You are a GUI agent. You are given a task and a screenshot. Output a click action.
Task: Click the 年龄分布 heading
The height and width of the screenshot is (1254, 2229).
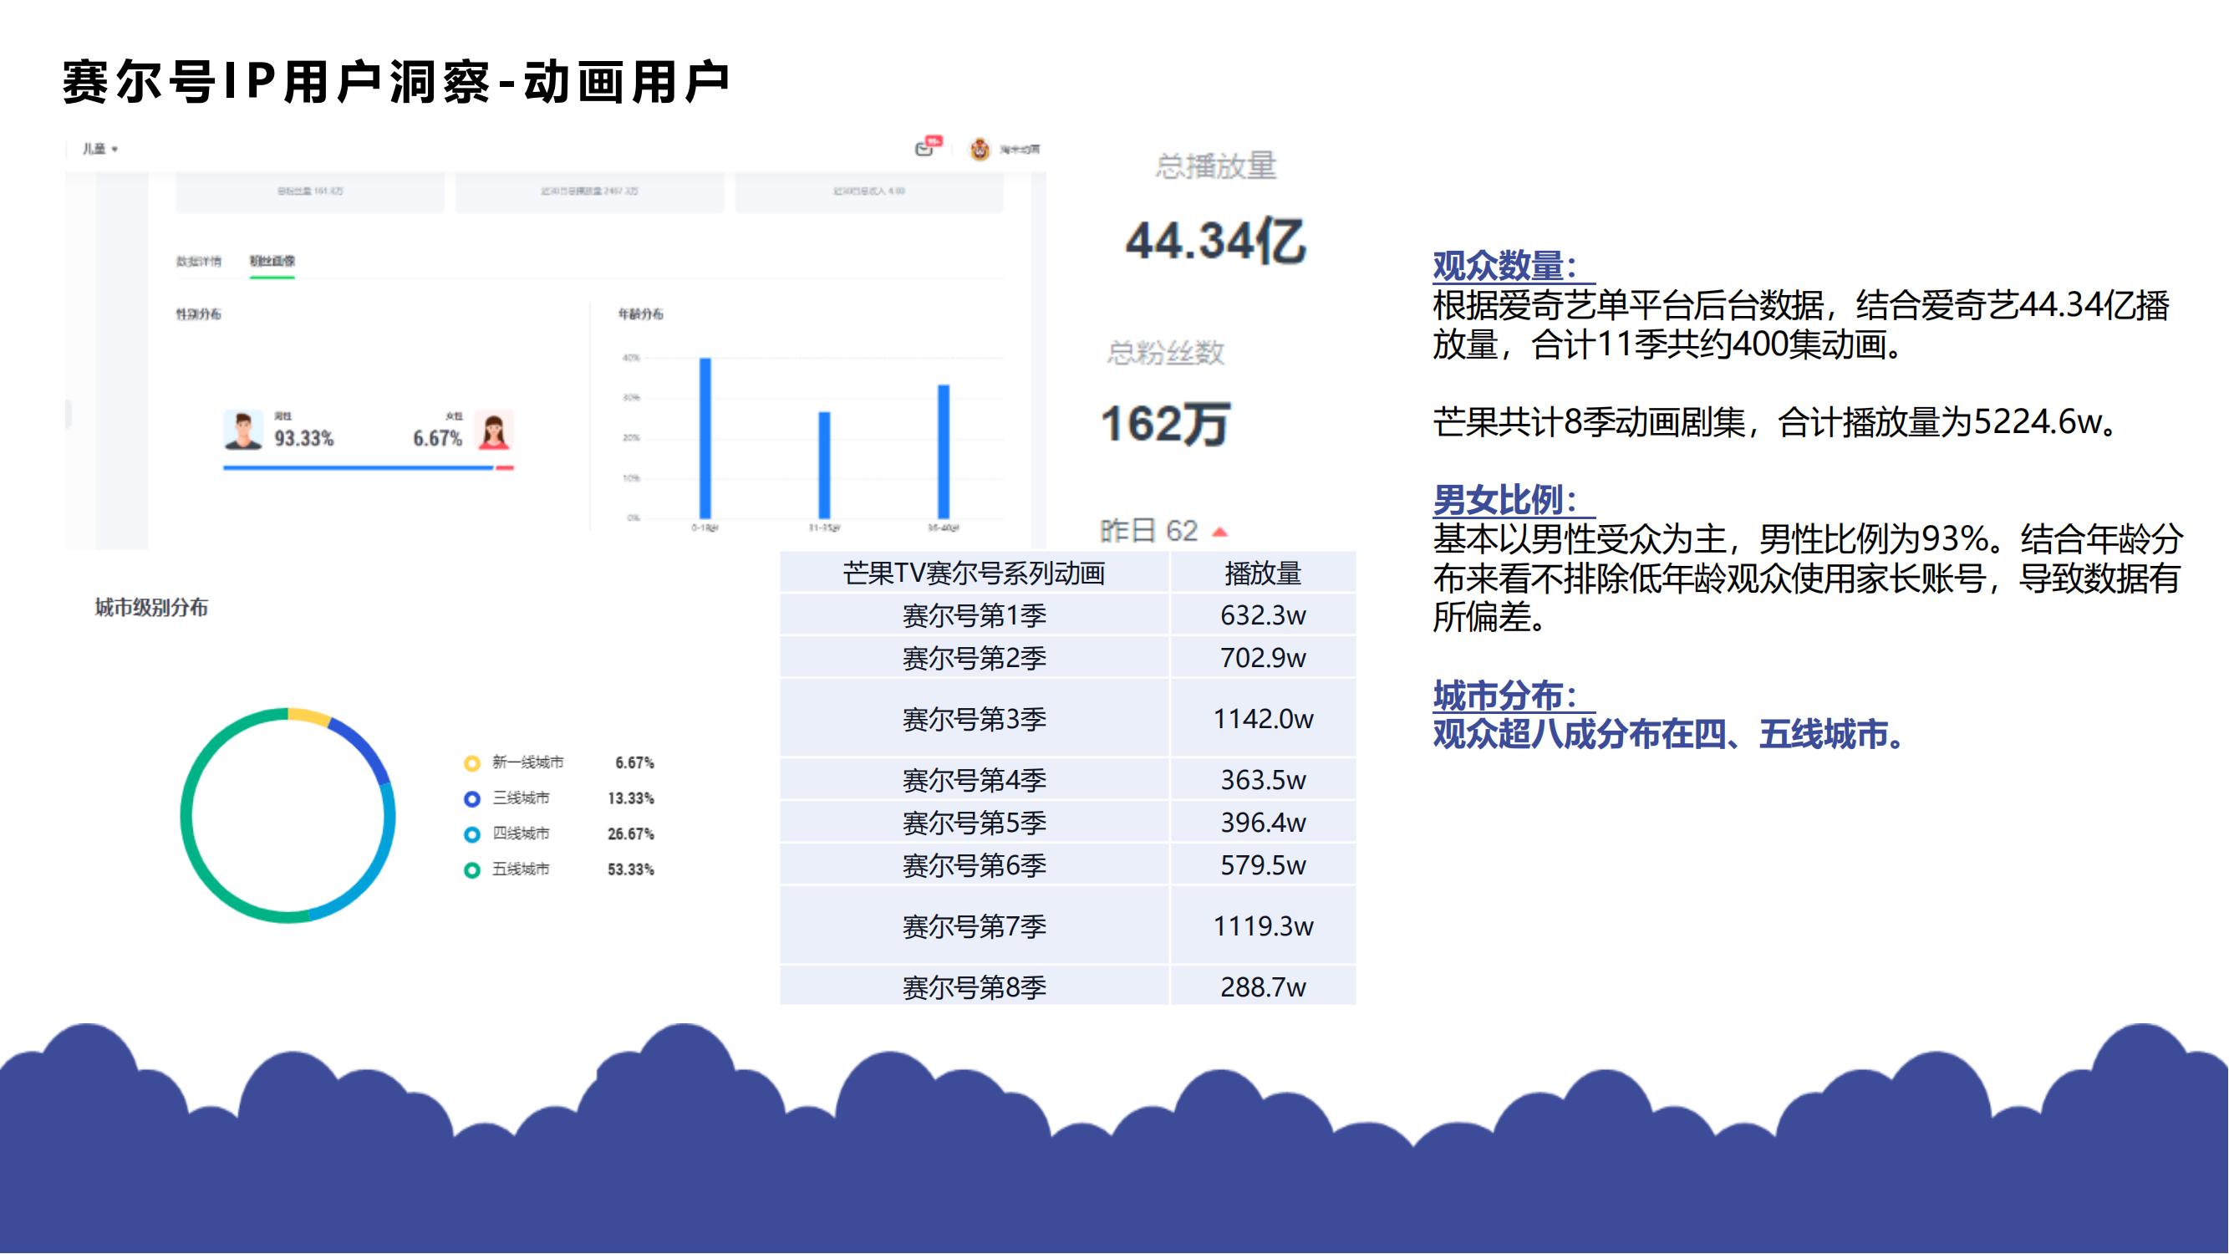point(641,314)
